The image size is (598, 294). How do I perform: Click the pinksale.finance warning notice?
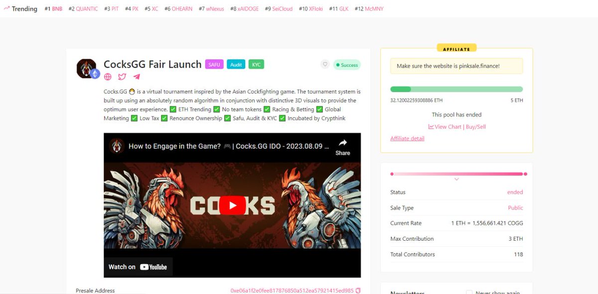click(x=456, y=66)
